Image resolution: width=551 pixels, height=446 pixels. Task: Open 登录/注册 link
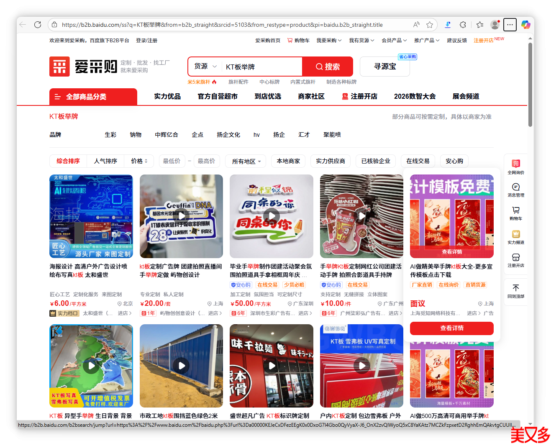[146, 41]
